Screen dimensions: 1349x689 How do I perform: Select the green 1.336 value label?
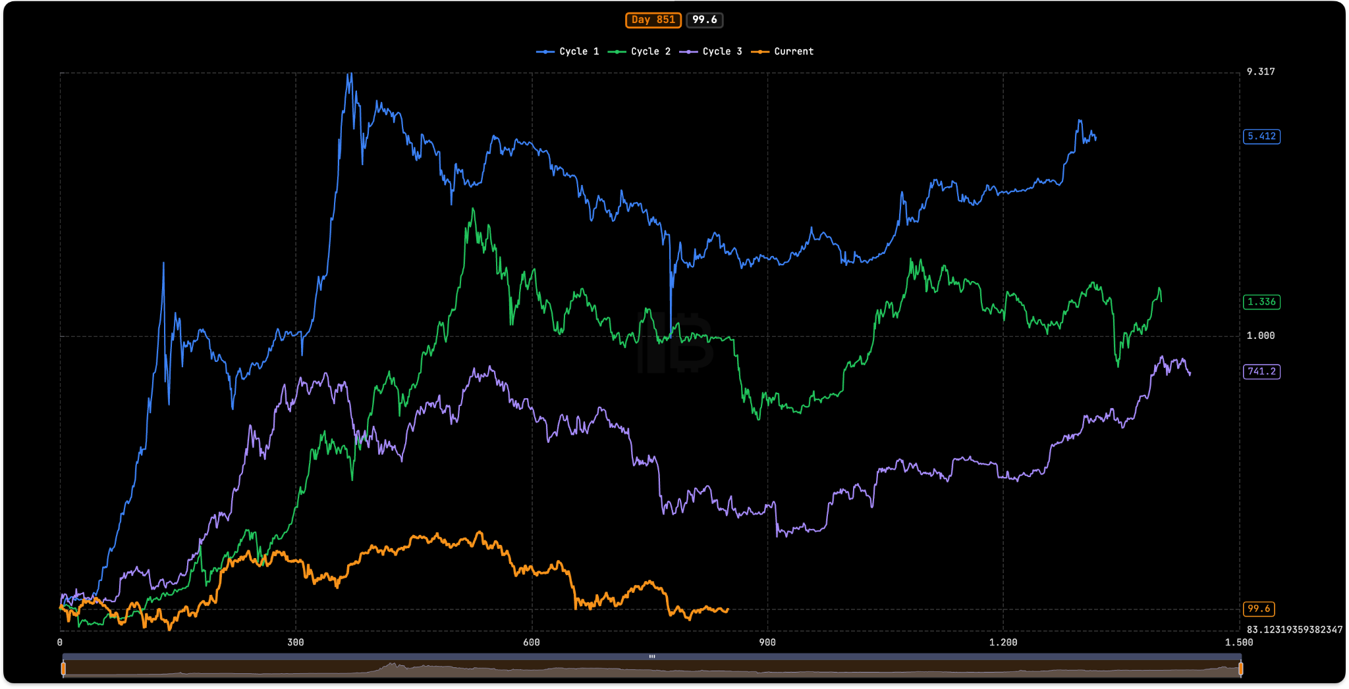1261,302
